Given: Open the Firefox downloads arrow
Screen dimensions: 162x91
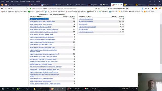Looking at the screenshot, I should coord(142,9).
